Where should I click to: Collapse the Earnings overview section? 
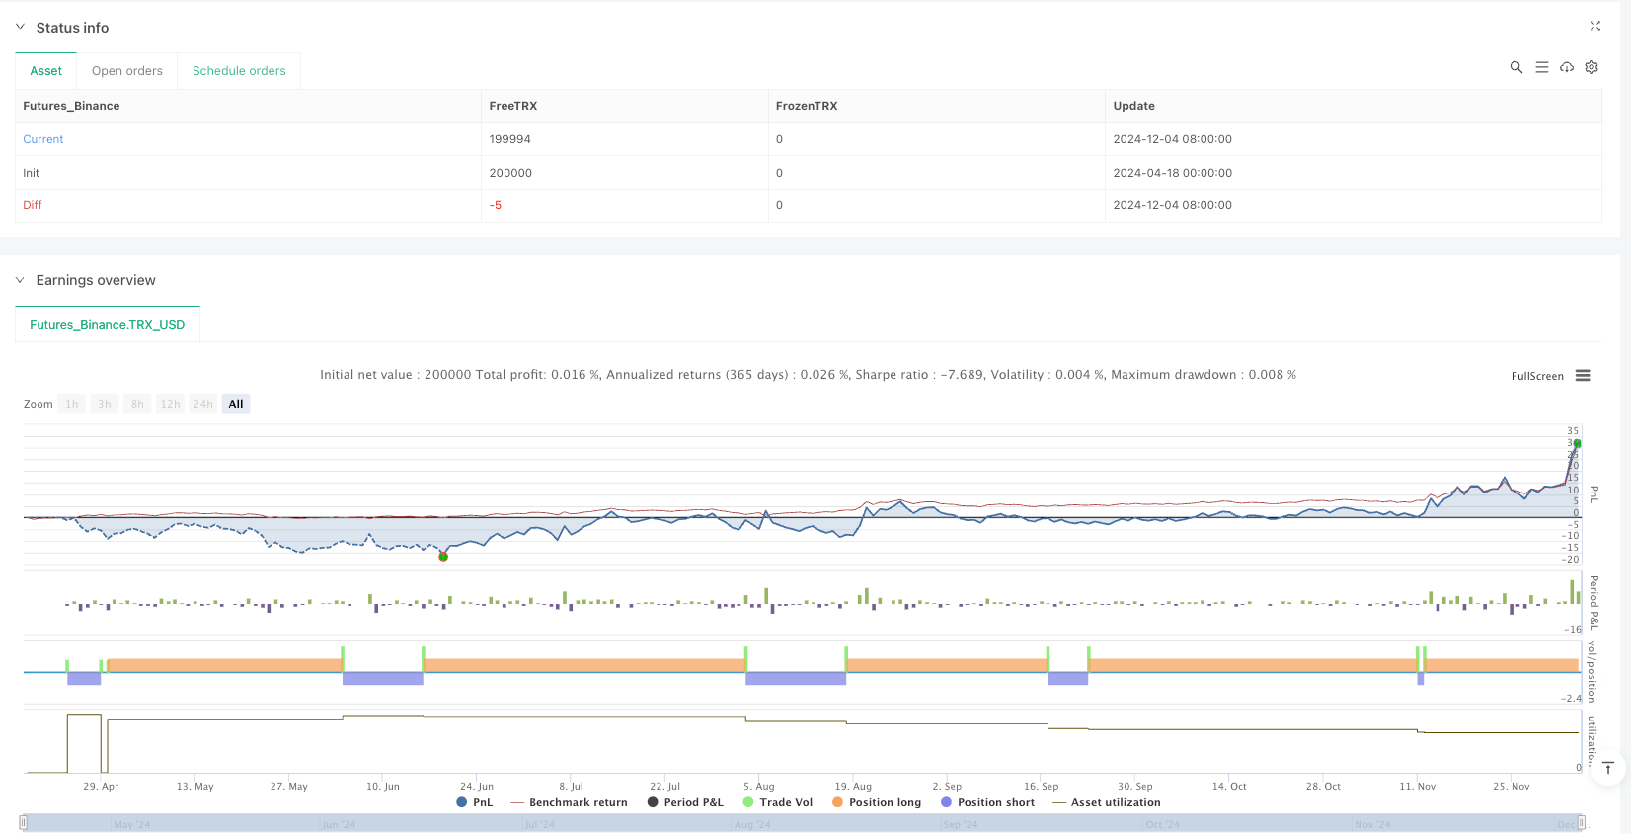click(x=20, y=280)
